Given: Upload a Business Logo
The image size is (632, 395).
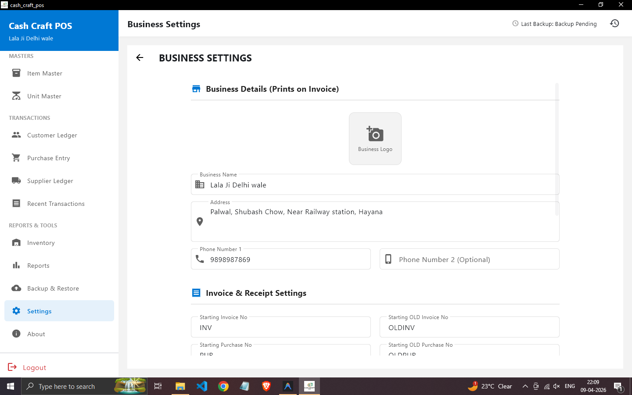Looking at the screenshot, I should [x=375, y=139].
